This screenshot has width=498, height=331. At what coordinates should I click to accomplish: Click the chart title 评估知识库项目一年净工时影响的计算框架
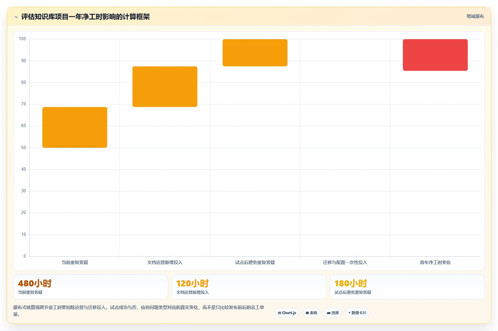tap(85, 17)
